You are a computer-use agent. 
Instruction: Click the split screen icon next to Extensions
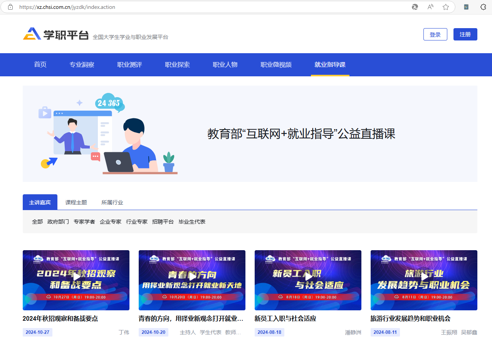(467, 7)
